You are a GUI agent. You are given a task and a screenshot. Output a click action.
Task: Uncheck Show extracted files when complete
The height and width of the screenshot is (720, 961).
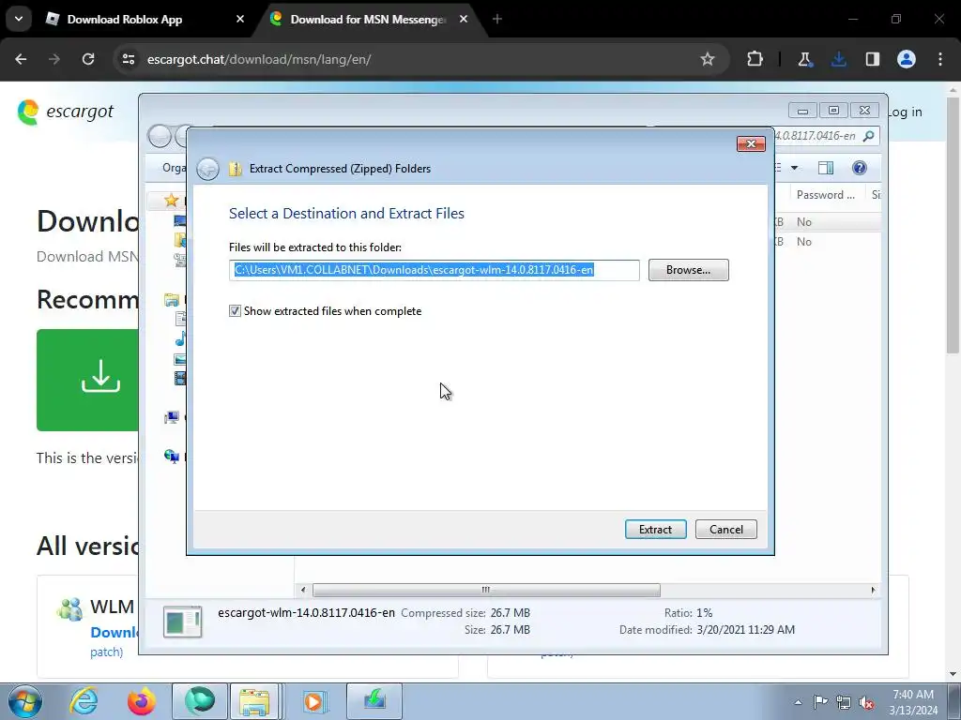pyautogui.click(x=235, y=311)
